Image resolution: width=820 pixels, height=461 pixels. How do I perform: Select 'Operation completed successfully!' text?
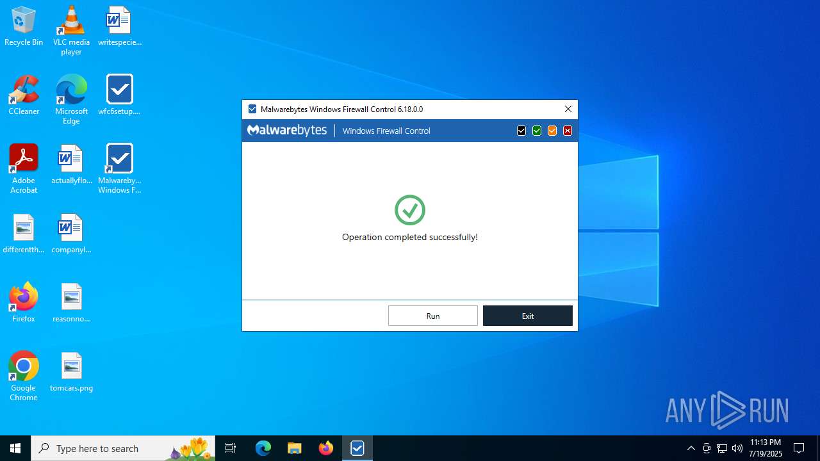point(410,237)
